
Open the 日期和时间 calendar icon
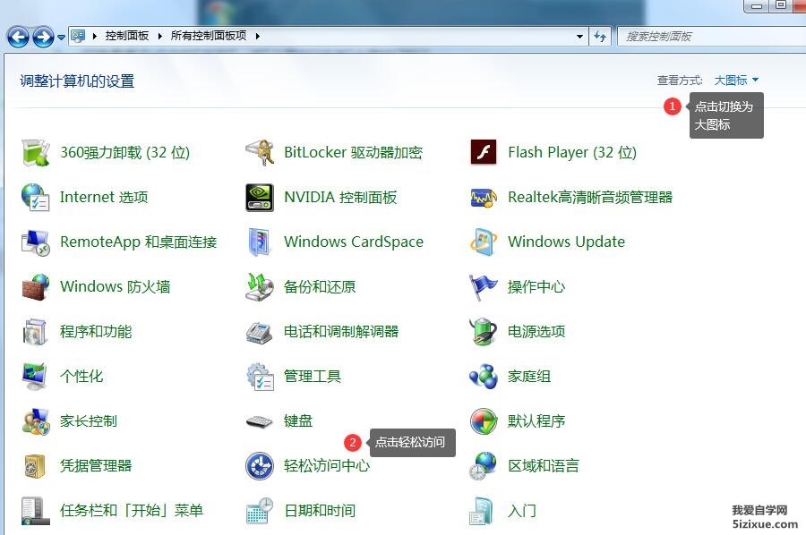(260, 510)
